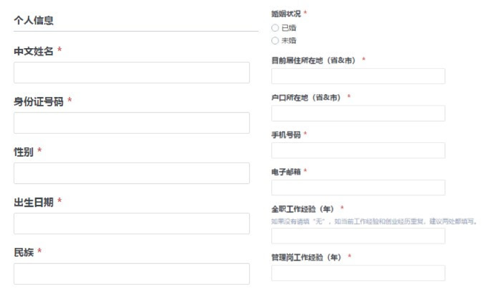Screen dimensions: 492x295
Task: Select the 未婚 marital status option
Action: click(x=275, y=41)
